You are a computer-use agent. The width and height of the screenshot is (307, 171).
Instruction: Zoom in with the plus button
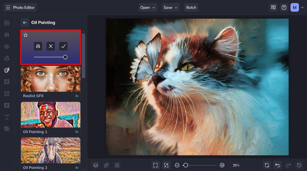222,165
